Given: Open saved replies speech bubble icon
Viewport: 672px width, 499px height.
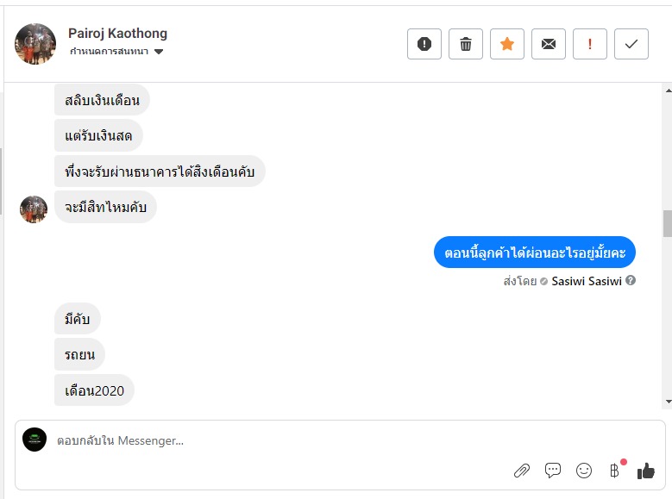Looking at the screenshot, I should [x=553, y=471].
